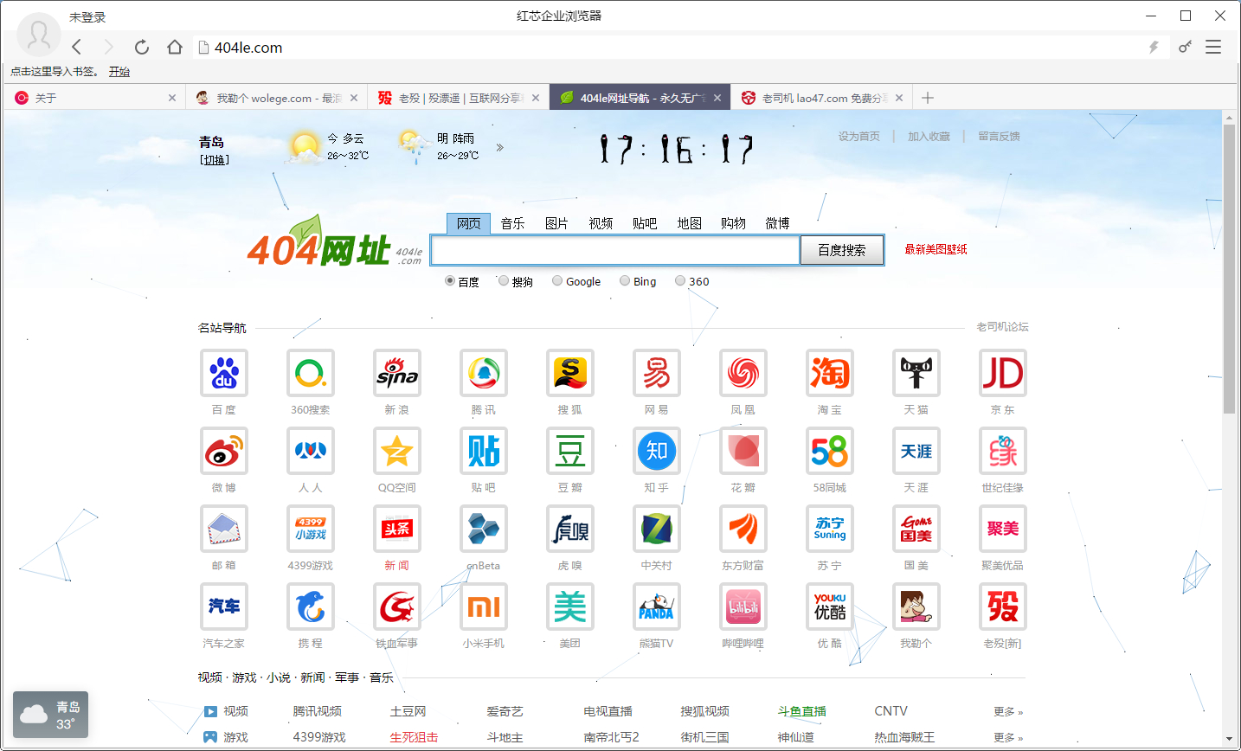This screenshot has width=1241, height=751.
Task: Close the 老殁 browser tab
Action: click(536, 98)
